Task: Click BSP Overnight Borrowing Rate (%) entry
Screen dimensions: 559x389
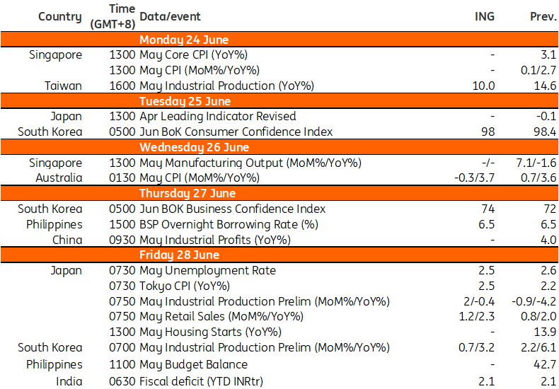Action: [229, 224]
